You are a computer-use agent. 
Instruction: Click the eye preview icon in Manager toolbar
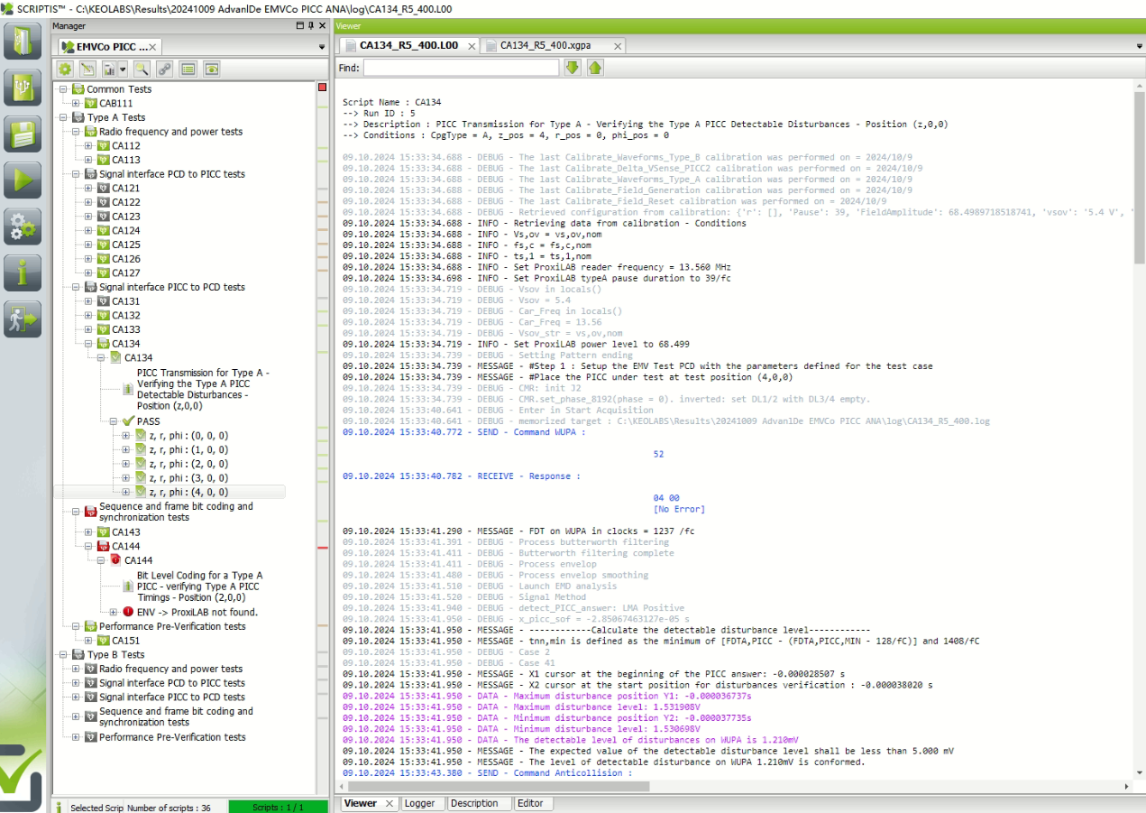tap(212, 69)
